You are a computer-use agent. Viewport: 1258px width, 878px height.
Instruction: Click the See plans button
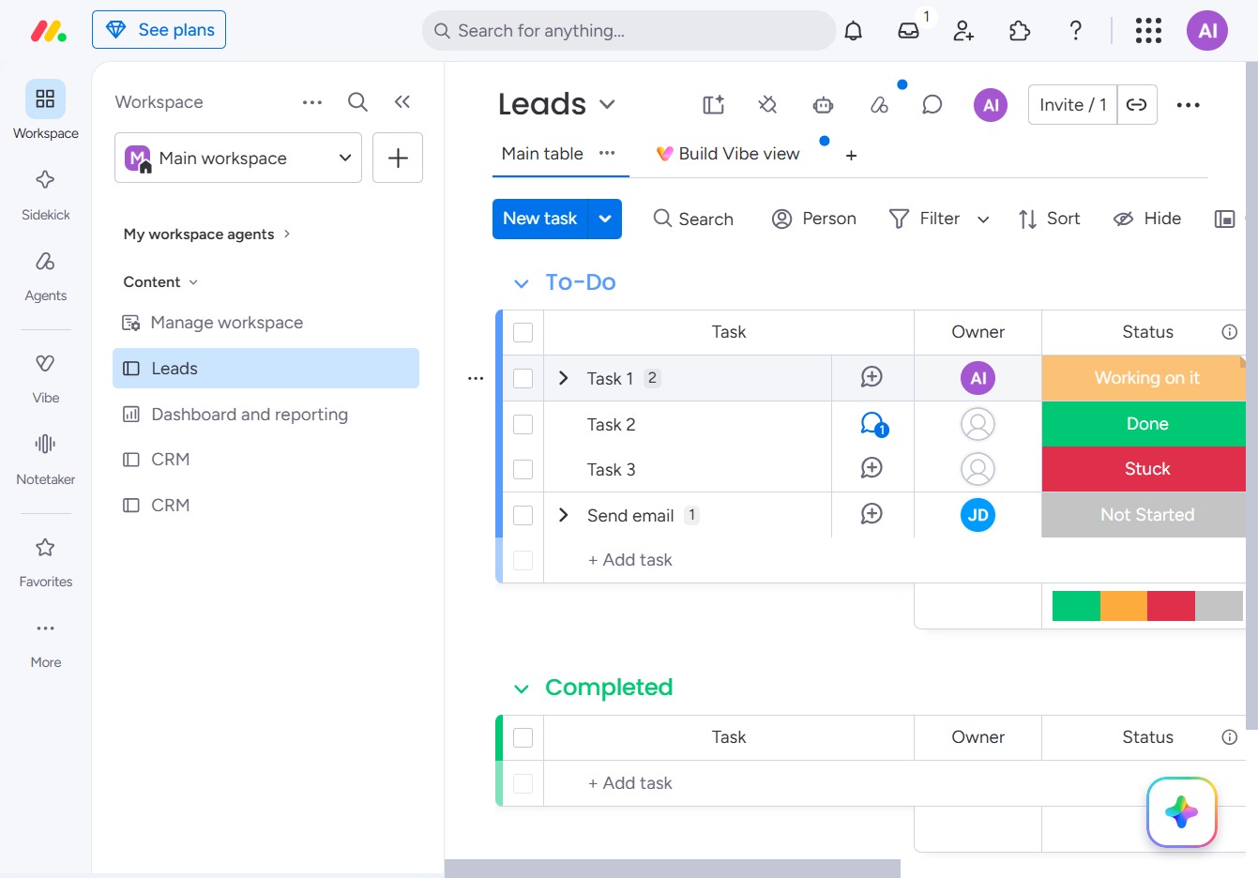click(x=159, y=30)
